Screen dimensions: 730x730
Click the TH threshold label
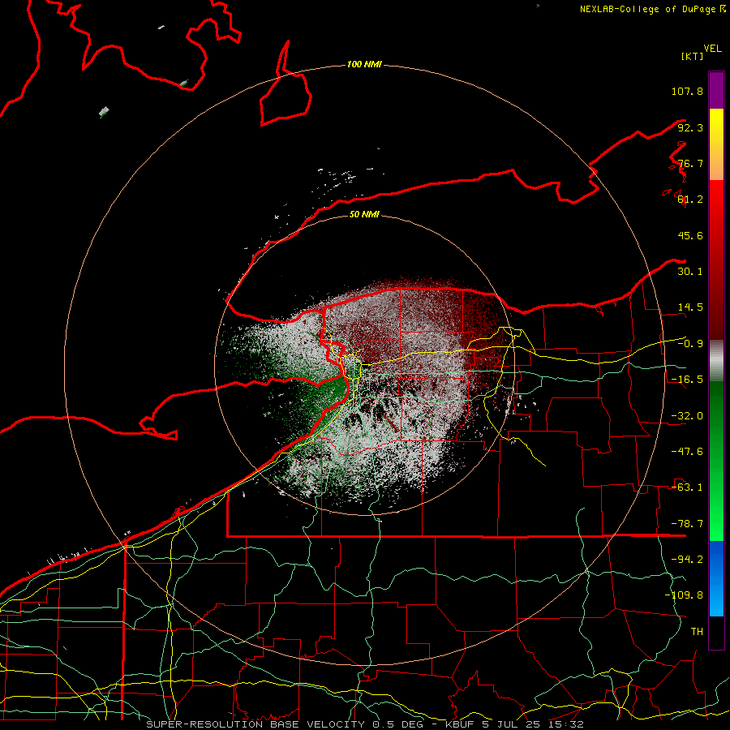697,632
